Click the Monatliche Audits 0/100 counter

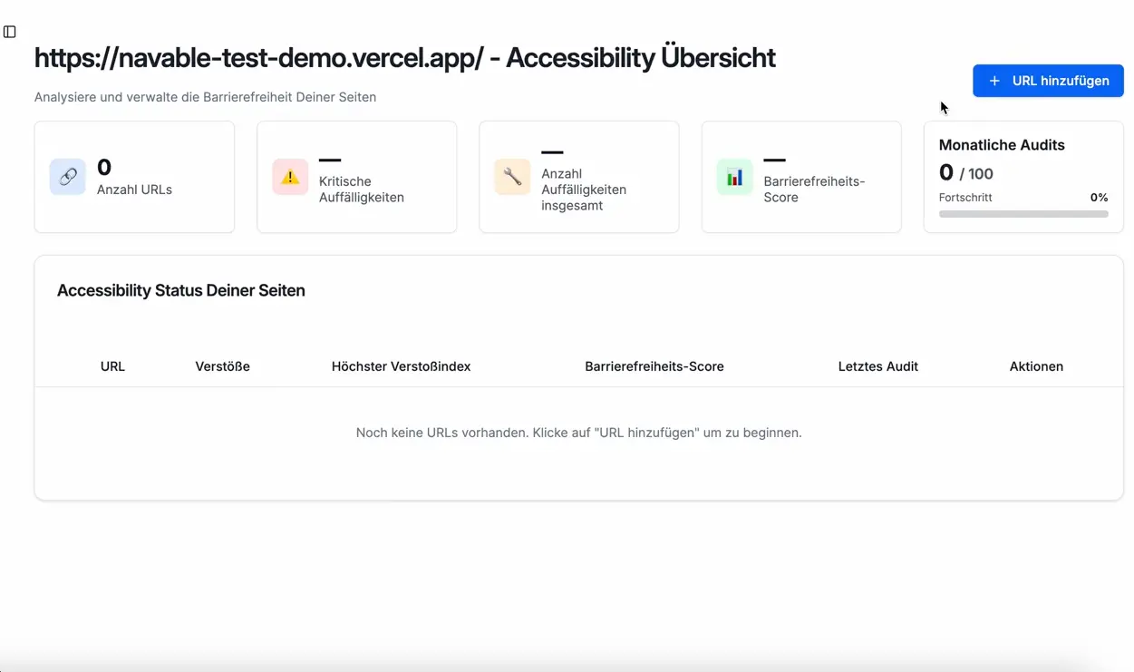[x=967, y=172]
